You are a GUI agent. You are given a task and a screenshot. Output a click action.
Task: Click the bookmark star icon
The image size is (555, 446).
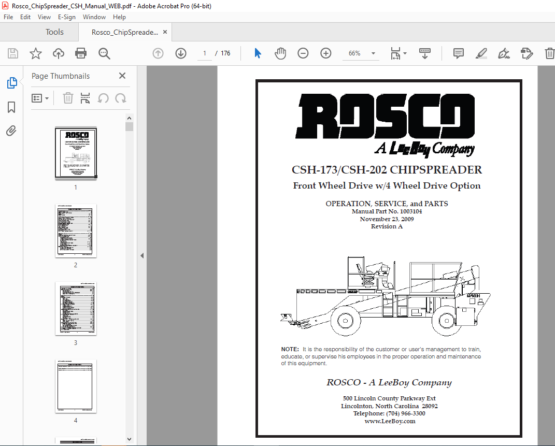pos(35,53)
